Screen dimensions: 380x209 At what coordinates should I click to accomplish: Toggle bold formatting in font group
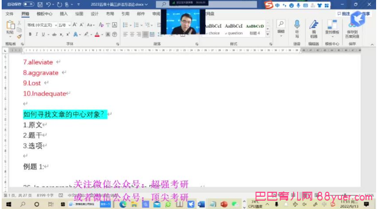(30, 35)
